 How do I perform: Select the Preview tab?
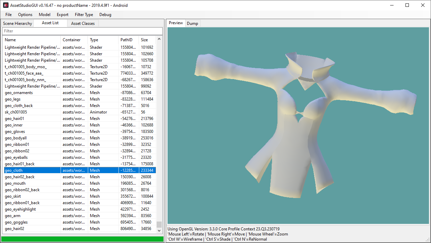point(176,23)
